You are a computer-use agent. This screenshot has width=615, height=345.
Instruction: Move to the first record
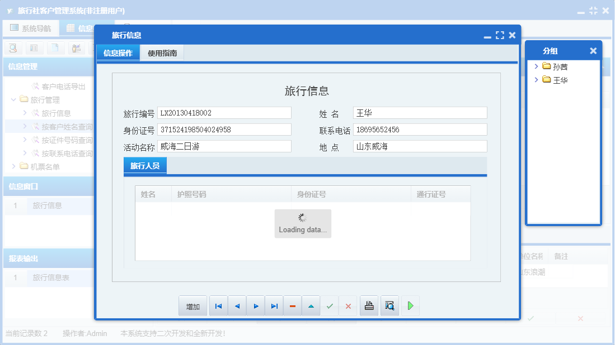click(218, 305)
